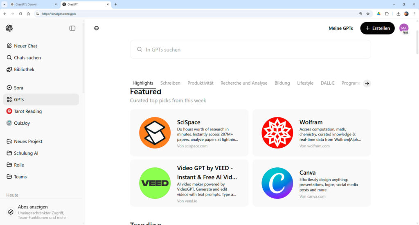Collapse the sidebar with the panel icon
The image size is (419, 225).
72,28
